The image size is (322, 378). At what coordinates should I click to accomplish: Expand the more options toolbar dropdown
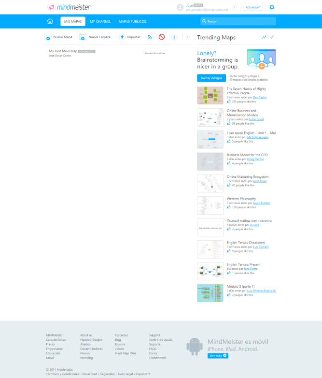188,37
